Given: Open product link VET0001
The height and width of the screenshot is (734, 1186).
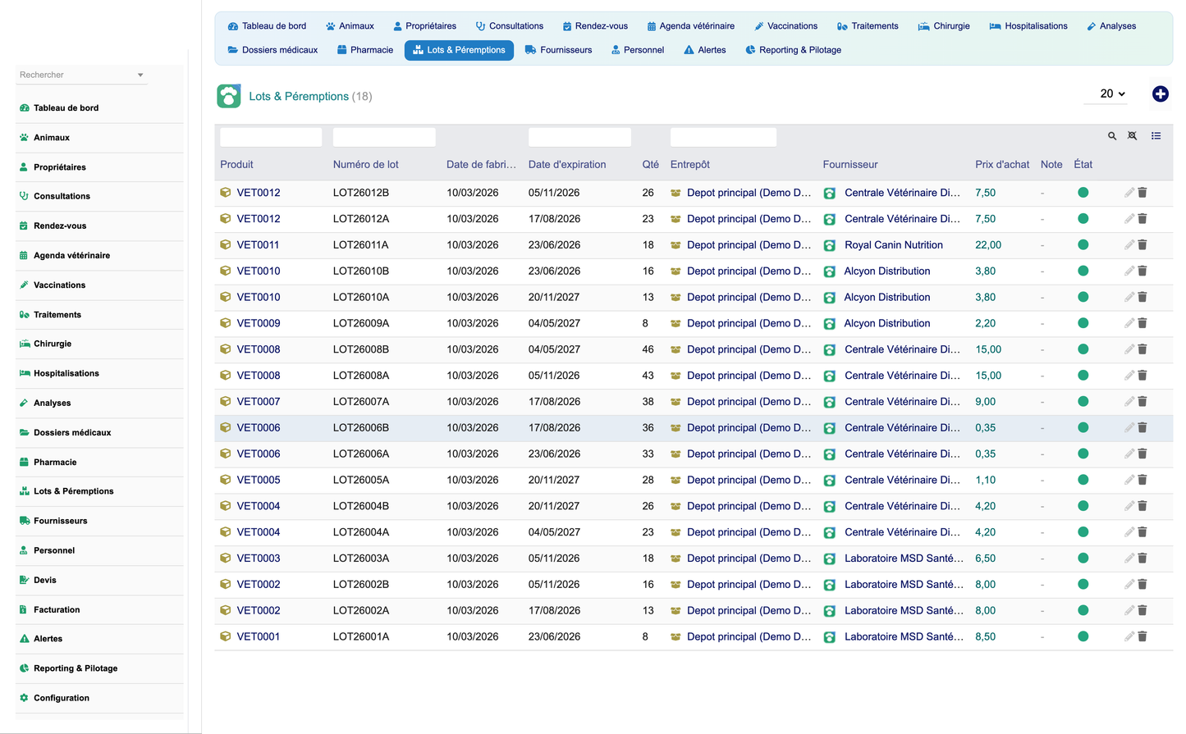Looking at the screenshot, I should click(259, 636).
